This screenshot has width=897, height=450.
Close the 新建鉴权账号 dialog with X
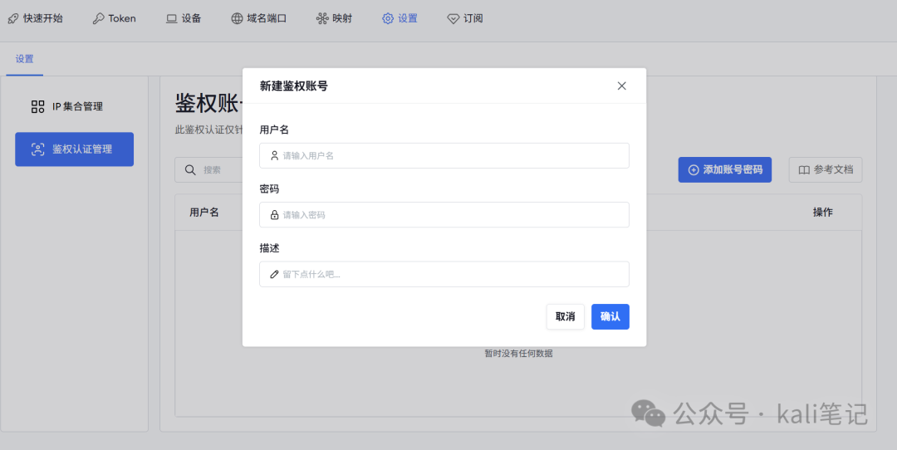(x=621, y=86)
